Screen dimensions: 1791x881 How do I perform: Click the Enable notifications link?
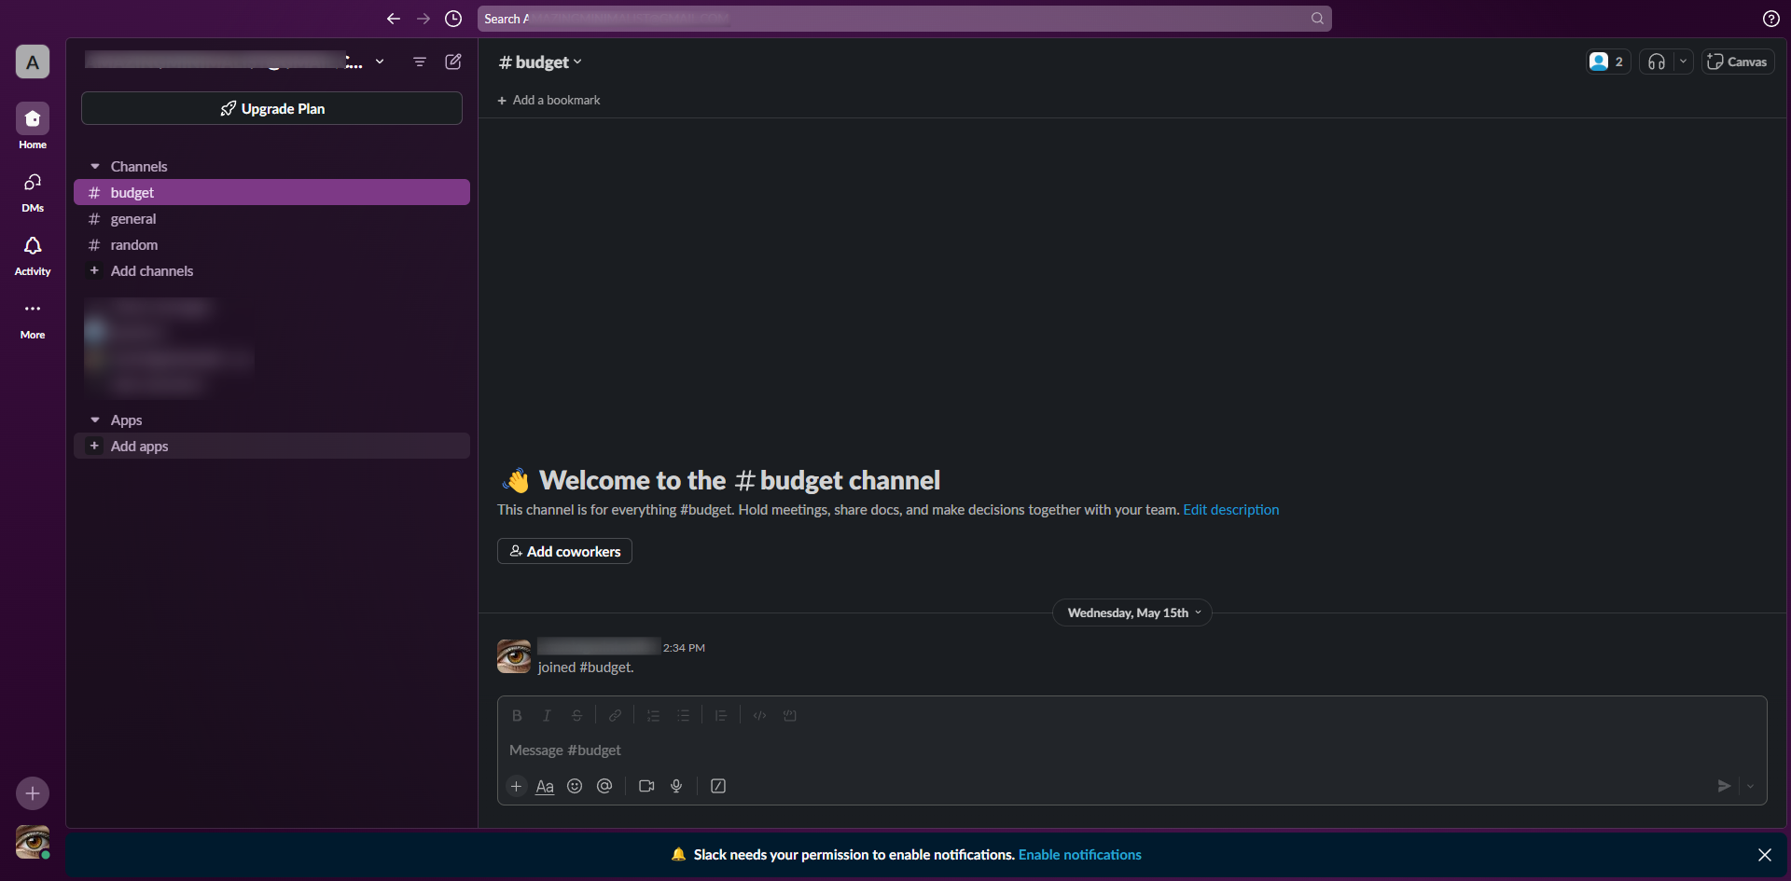tap(1080, 855)
